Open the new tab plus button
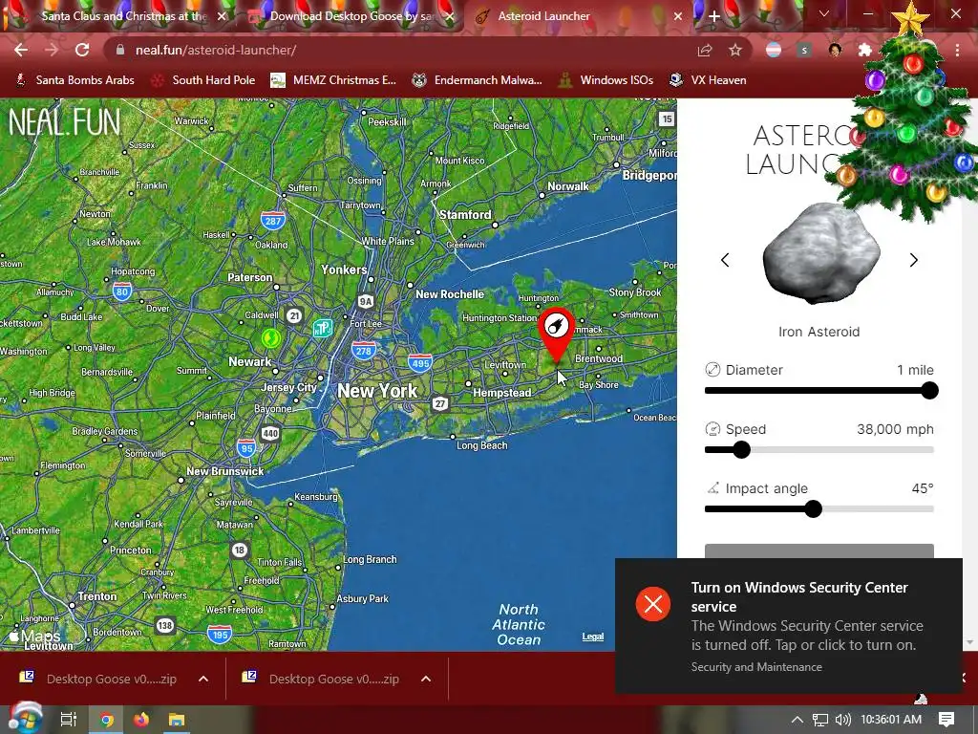Viewport: 978px width, 734px height. tap(714, 16)
